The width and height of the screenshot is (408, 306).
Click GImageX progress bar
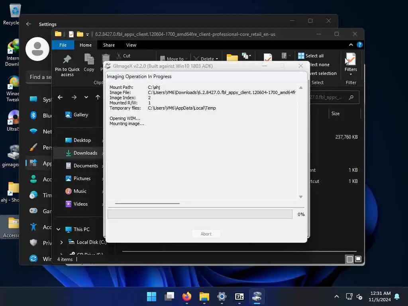[x=200, y=214]
